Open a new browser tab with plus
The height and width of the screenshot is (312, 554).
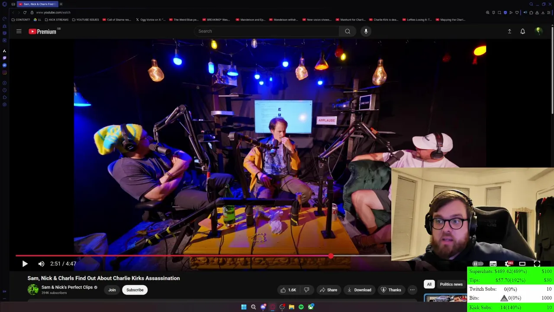[61, 4]
